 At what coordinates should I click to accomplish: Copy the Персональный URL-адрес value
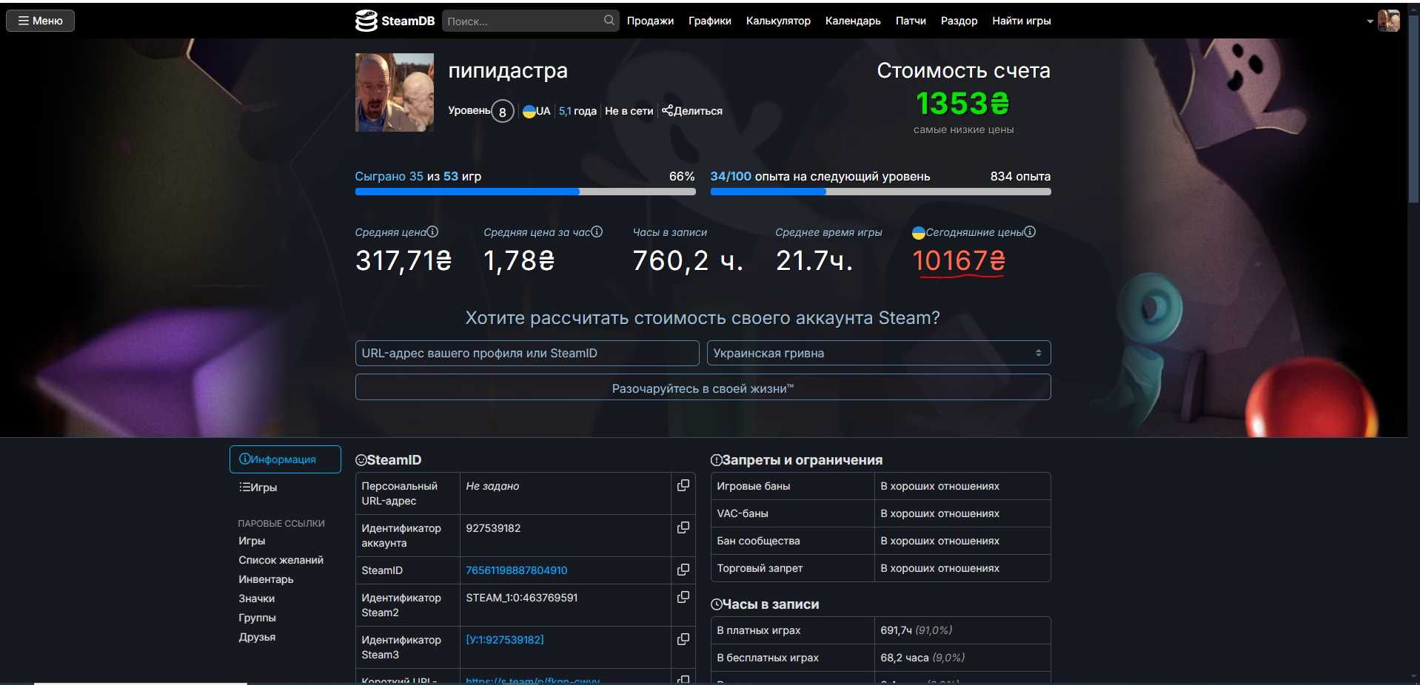(683, 485)
